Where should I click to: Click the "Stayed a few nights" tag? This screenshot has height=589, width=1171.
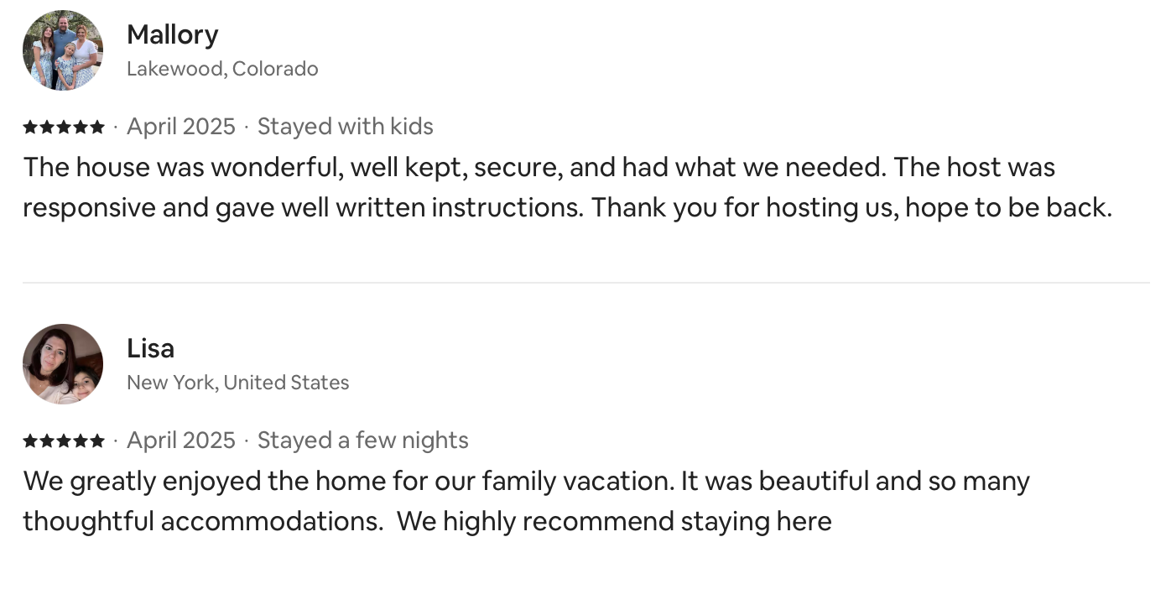(x=362, y=440)
